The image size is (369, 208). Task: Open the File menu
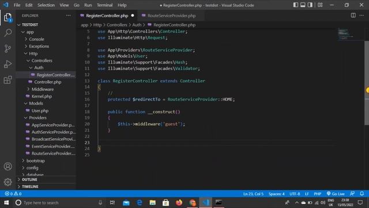pyautogui.click(x=17, y=5)
